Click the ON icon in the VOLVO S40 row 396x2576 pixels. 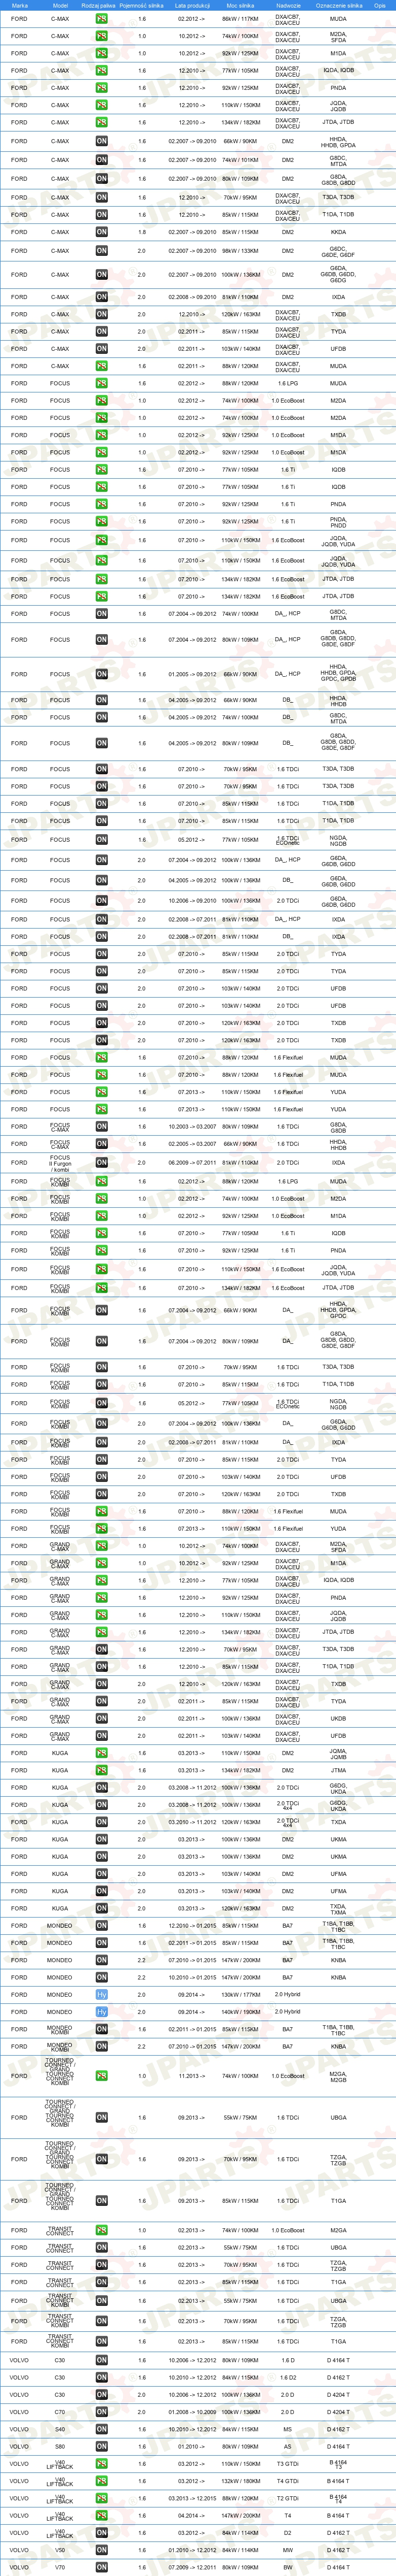[102, 2429]
